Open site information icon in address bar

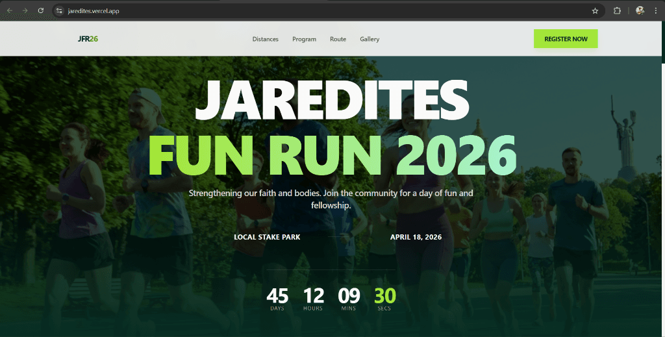pos(59,10)
